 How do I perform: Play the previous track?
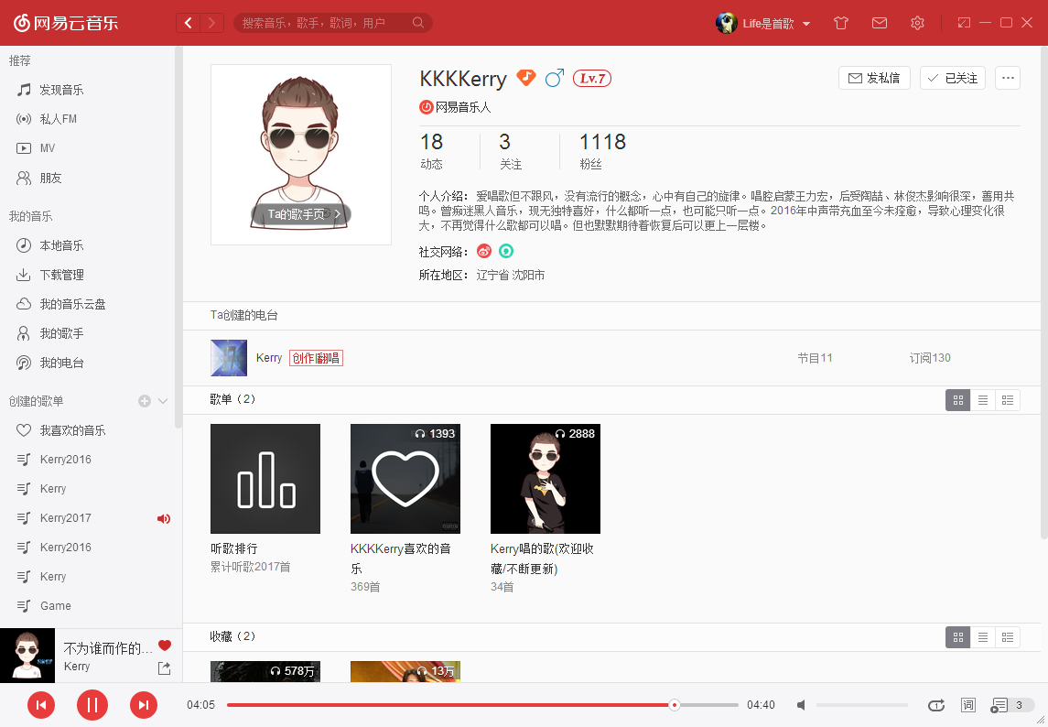41,705
